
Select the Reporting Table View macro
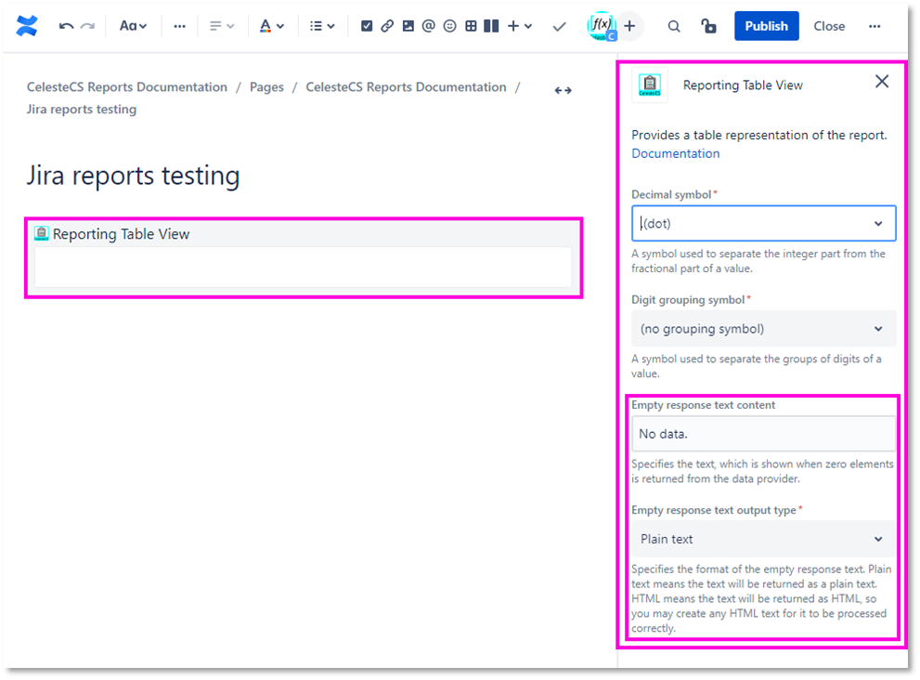pyautogui.click(x=304, y=258)
